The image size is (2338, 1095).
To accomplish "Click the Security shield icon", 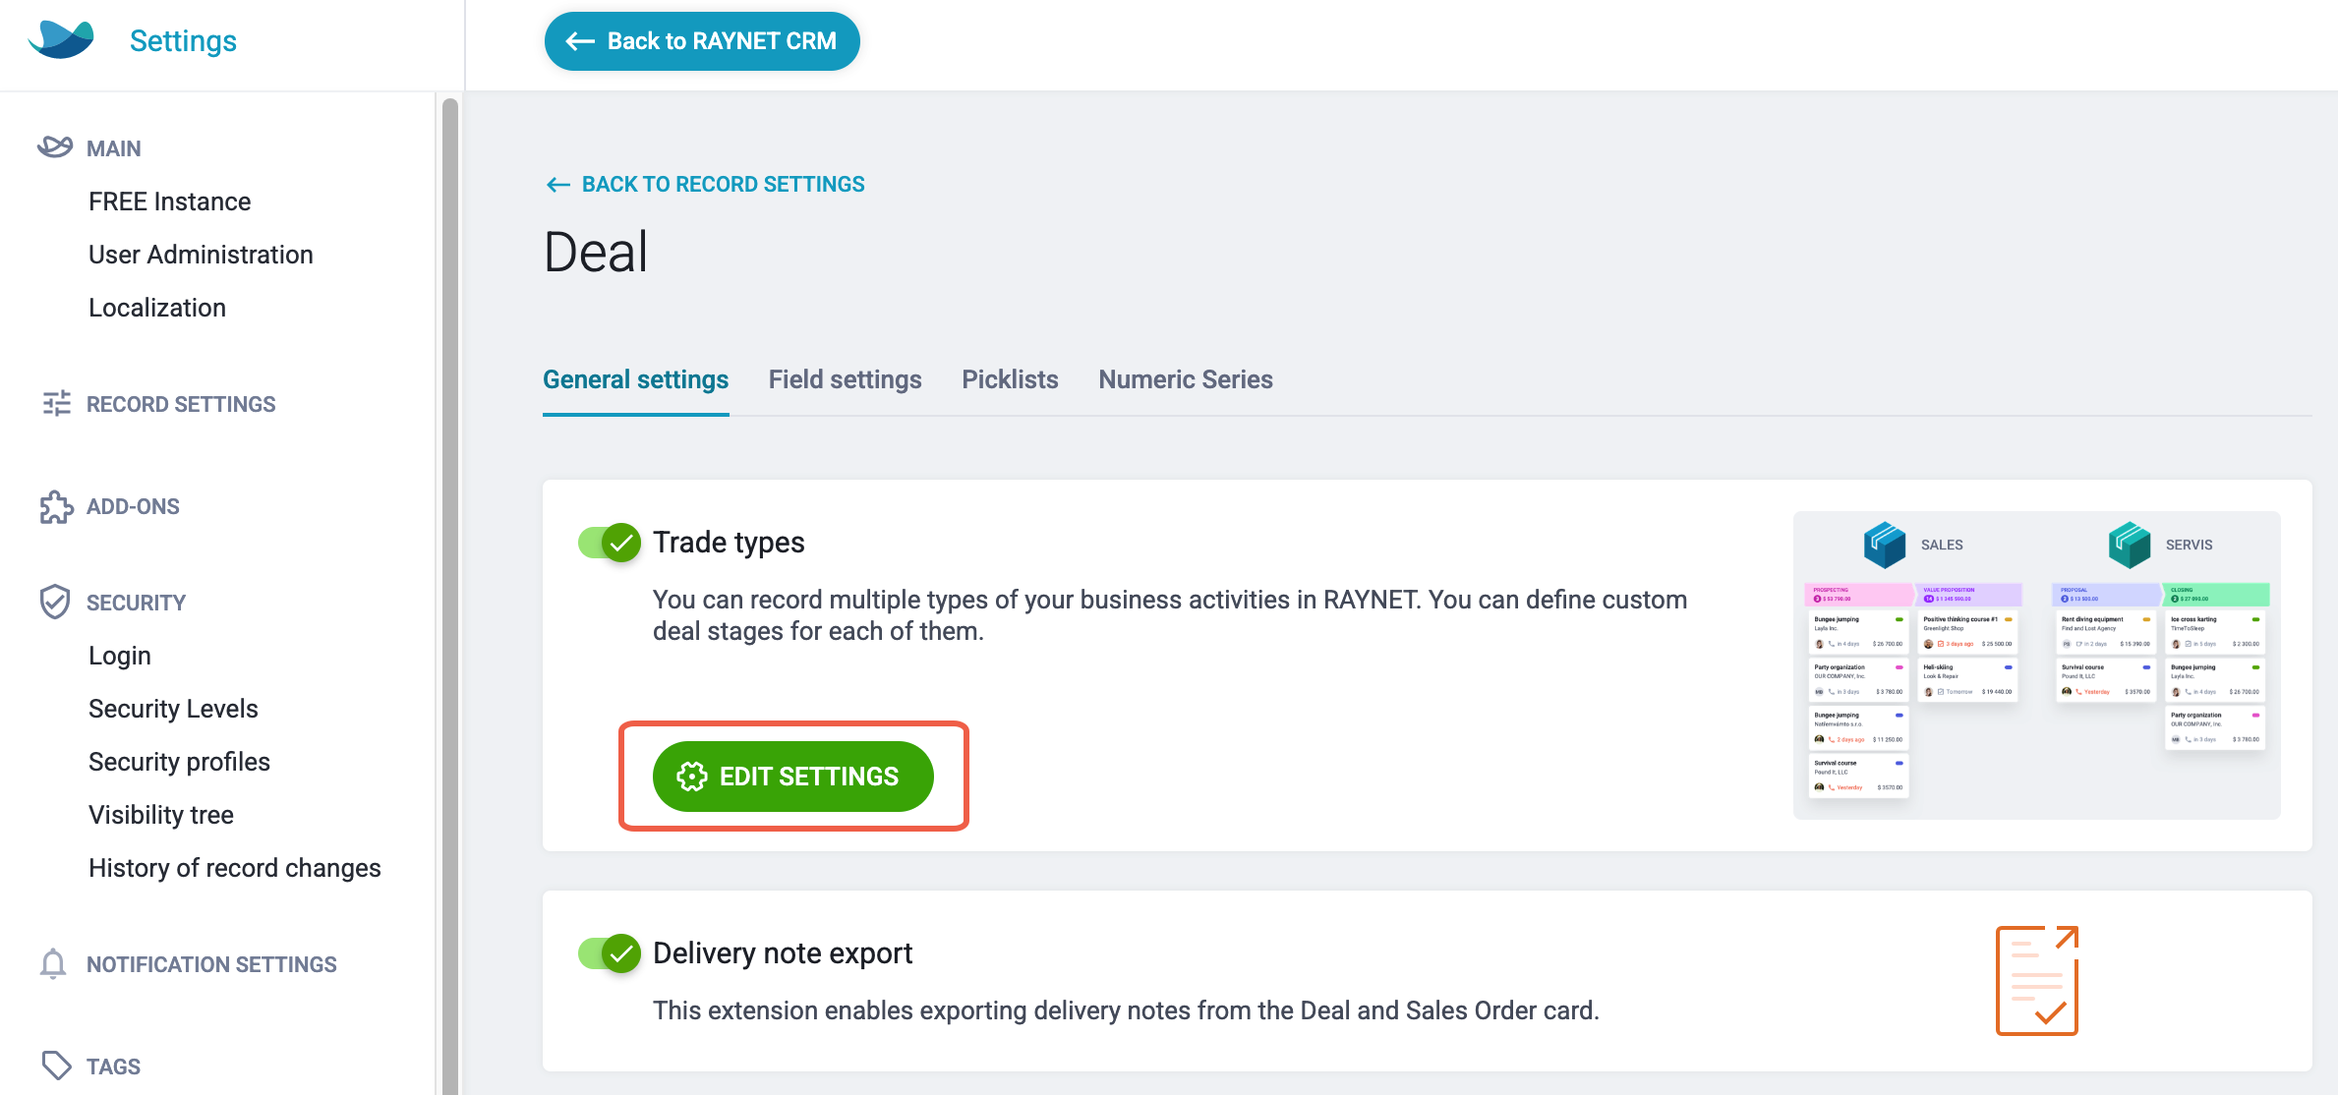I will [55, 602].
